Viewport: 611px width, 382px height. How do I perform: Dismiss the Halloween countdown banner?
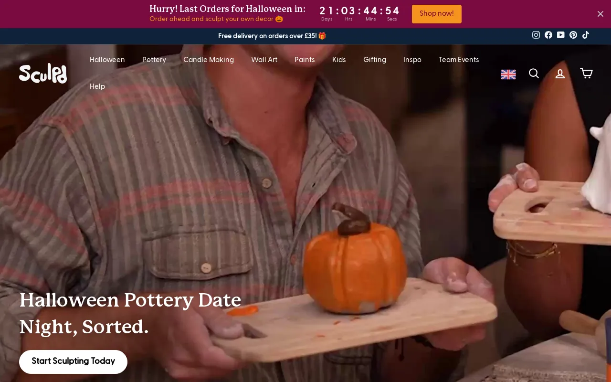(x=600, y=14)
